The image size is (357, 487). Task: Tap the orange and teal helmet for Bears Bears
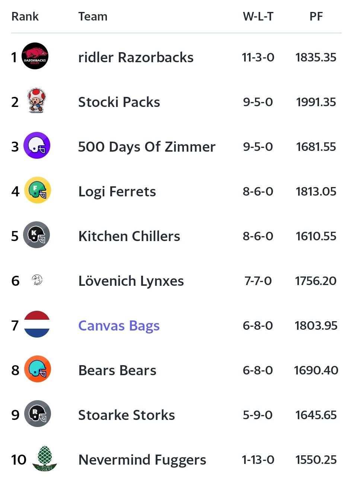click(x=38, y=369)
